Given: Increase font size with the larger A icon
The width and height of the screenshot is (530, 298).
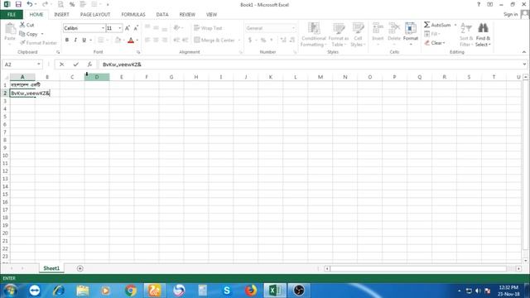Looking at the screenshot, I should point(128,28).
